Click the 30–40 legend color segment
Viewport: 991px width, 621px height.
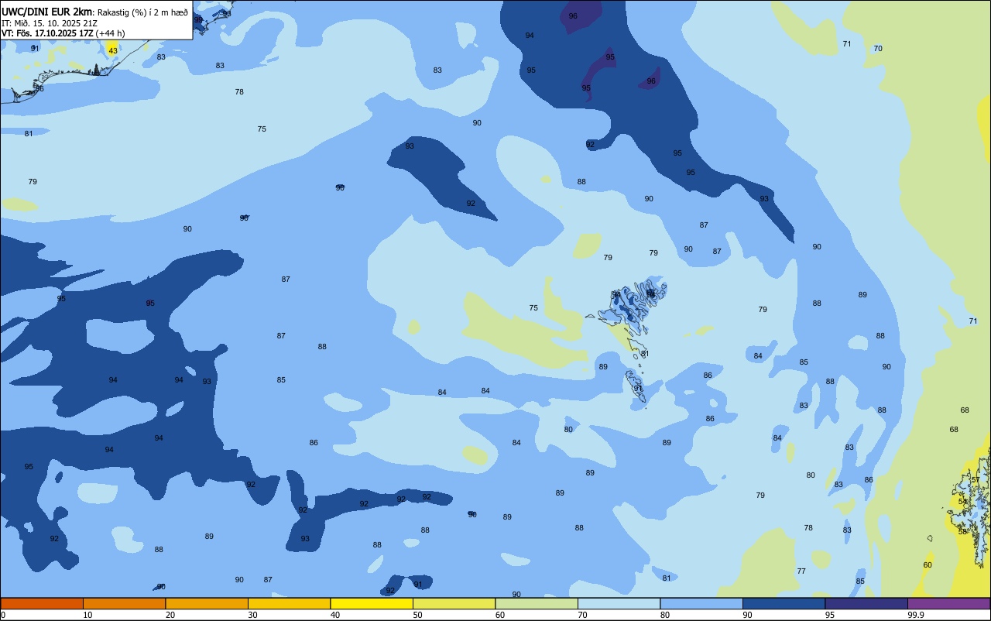(x=289, y=603)
